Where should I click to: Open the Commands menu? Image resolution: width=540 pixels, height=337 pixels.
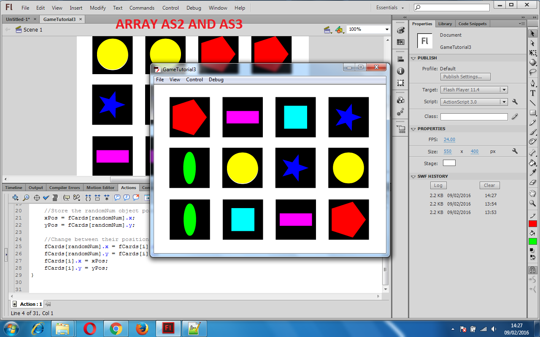[142, 8]
